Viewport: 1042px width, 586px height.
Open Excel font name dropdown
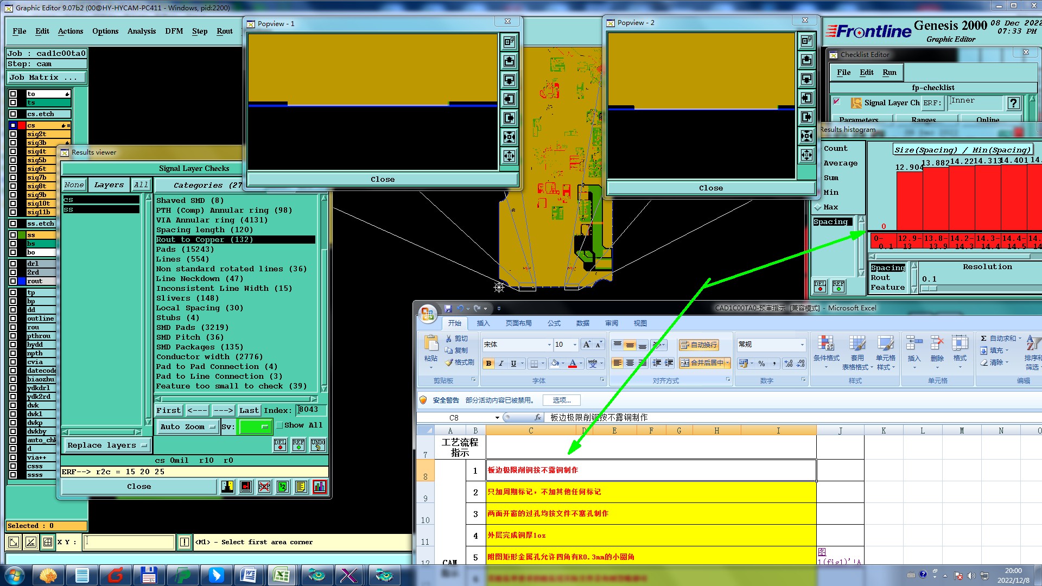tap(549, 345)
